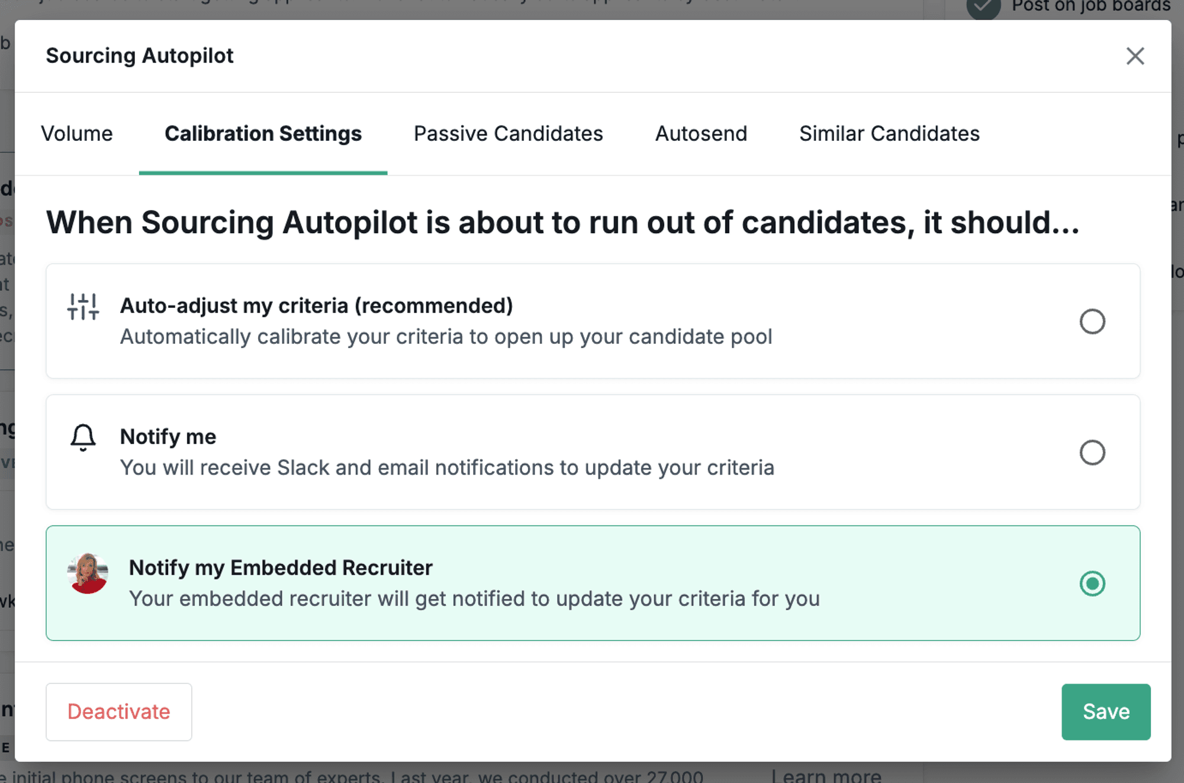The height and width of the screenshot is (783, 1184).
Task: Click the embedded recruiter avatar photo
Action: 88,573
